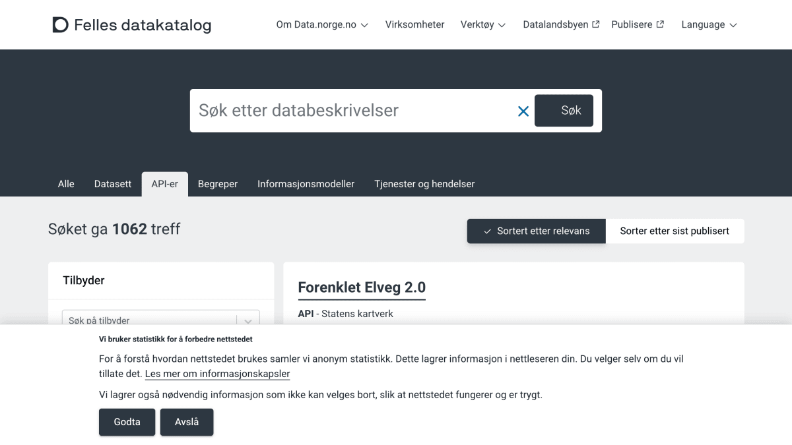Click the Tilbyder filter heading
This screenshot has width=792, height=445.
[x=84, y=280]
